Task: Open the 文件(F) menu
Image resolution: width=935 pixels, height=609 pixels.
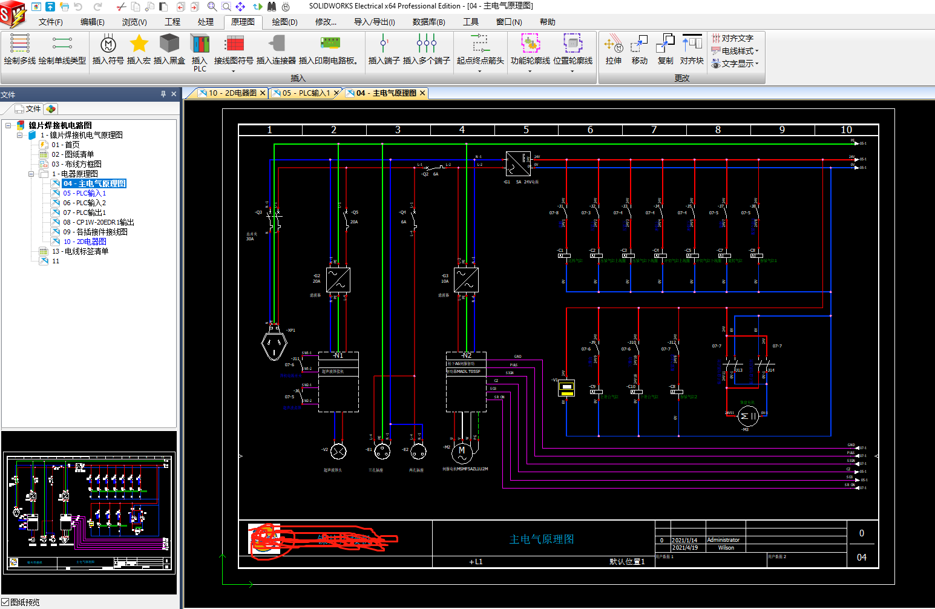Action: pos(51,22)
